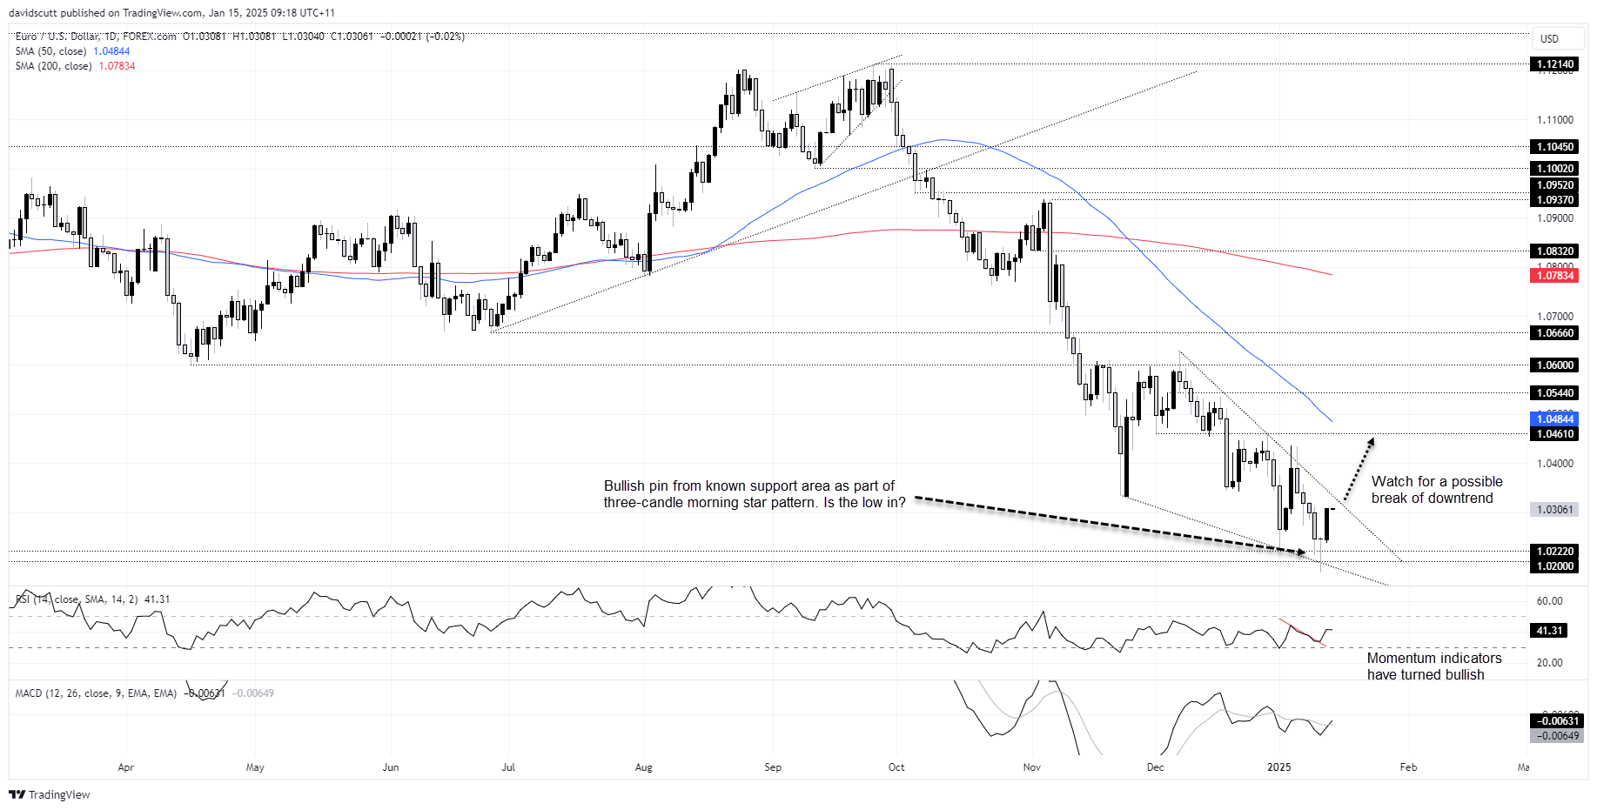The width and height of the screenshot is (1597, 810).
Task: Click the 1.07000 price axis tick
Action: pyautogui.click(x=1555, y=317)
